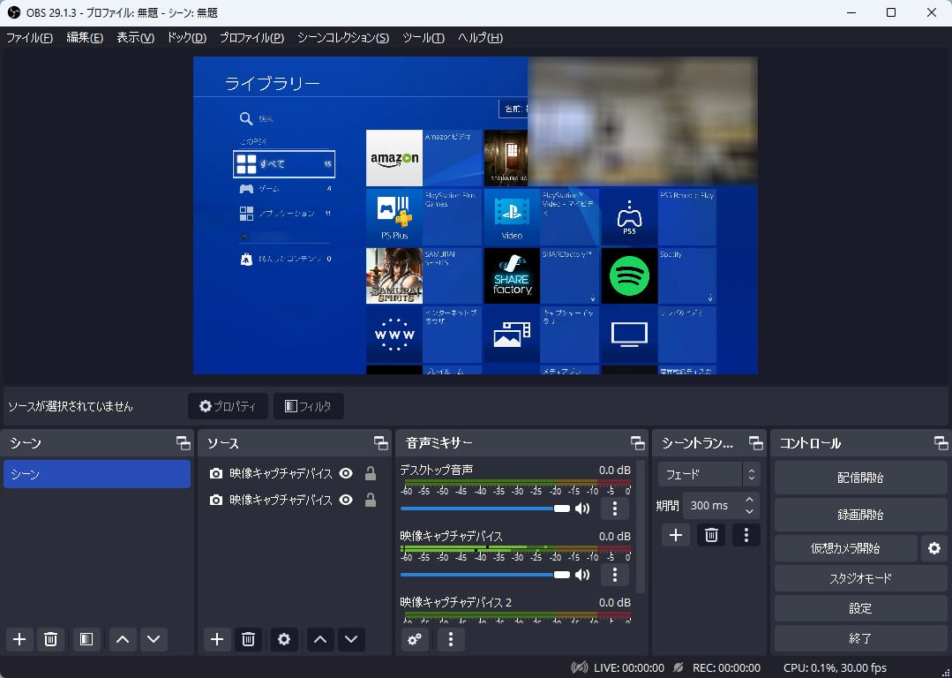The width and height of the screenshot is (952, 678).
Task: Mute 映像キャプチャデバイス audio speaker icon
Action: click(x=582, y=574)
